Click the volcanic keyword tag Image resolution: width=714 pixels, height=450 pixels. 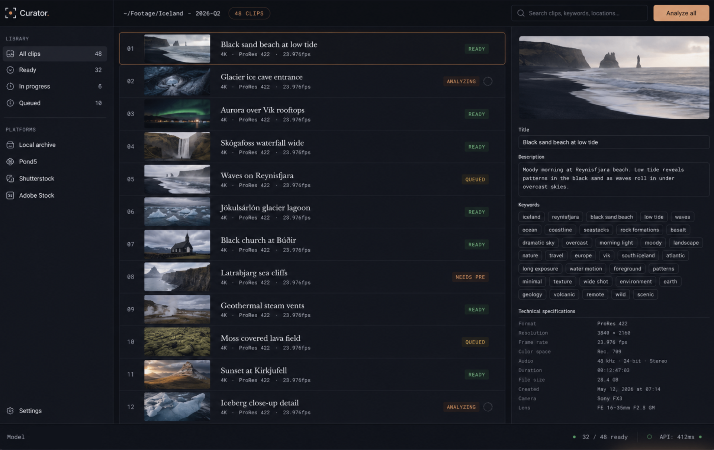click(x=564, y=295)
